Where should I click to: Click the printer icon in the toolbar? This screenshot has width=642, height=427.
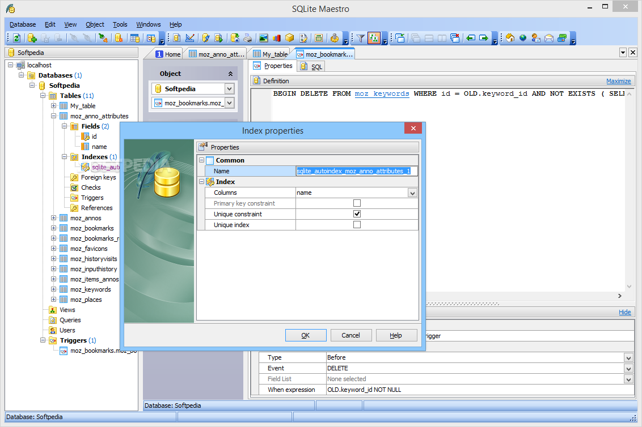tap(247, 38)
